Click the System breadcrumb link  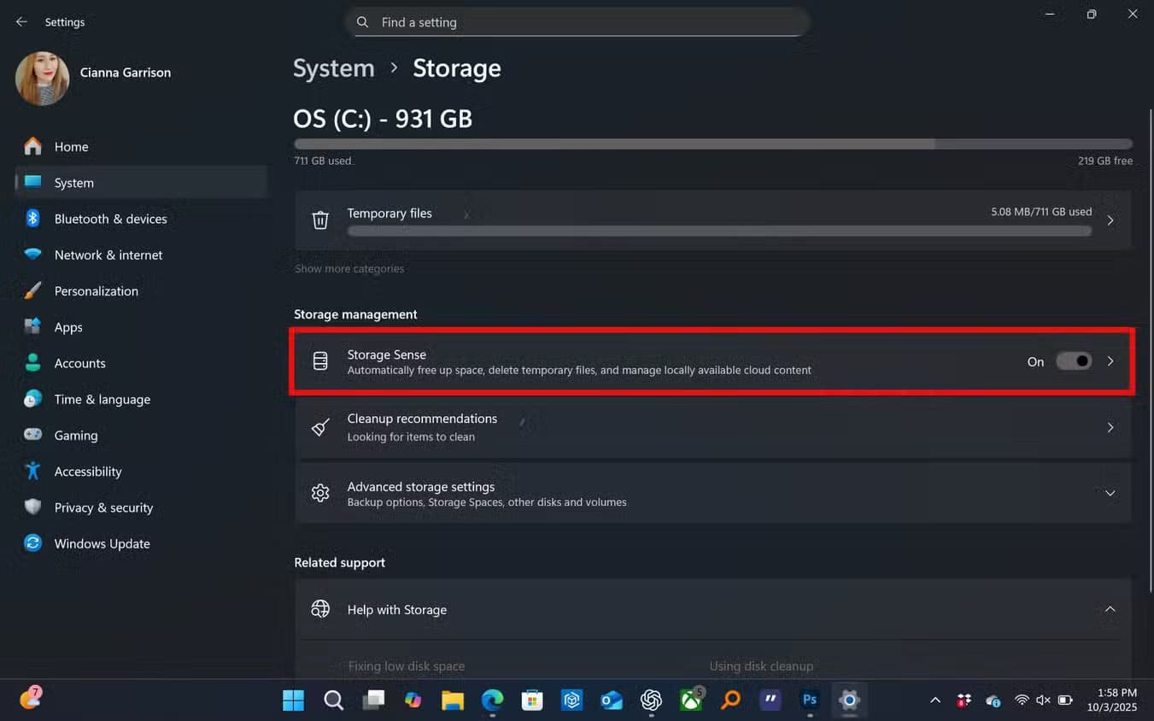tap(334, 68)
